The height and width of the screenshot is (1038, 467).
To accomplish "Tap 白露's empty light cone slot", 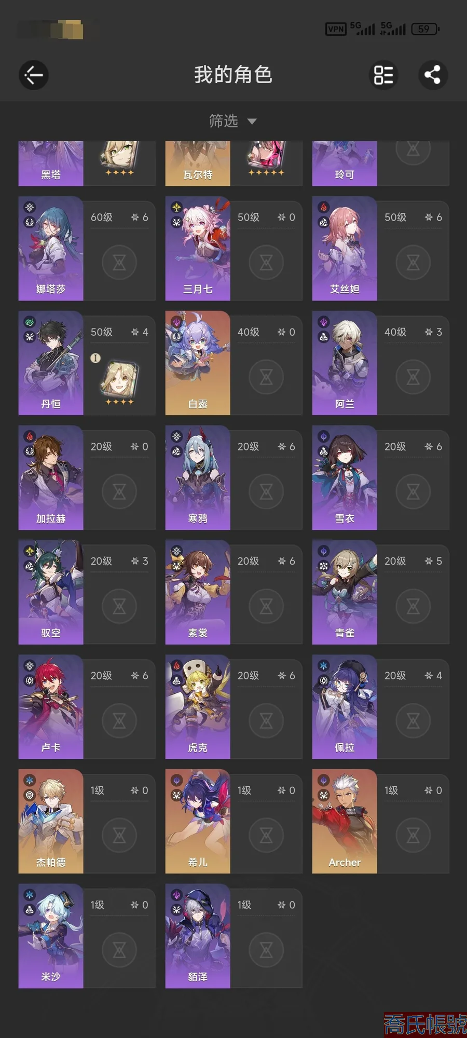I will (266, 377).
